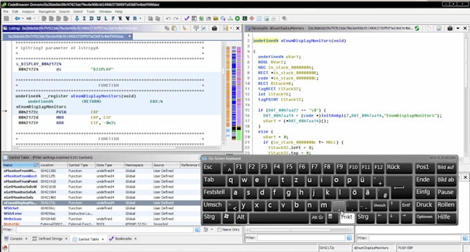
Task: Open the Analysis menu
Action: pos(28,12)
